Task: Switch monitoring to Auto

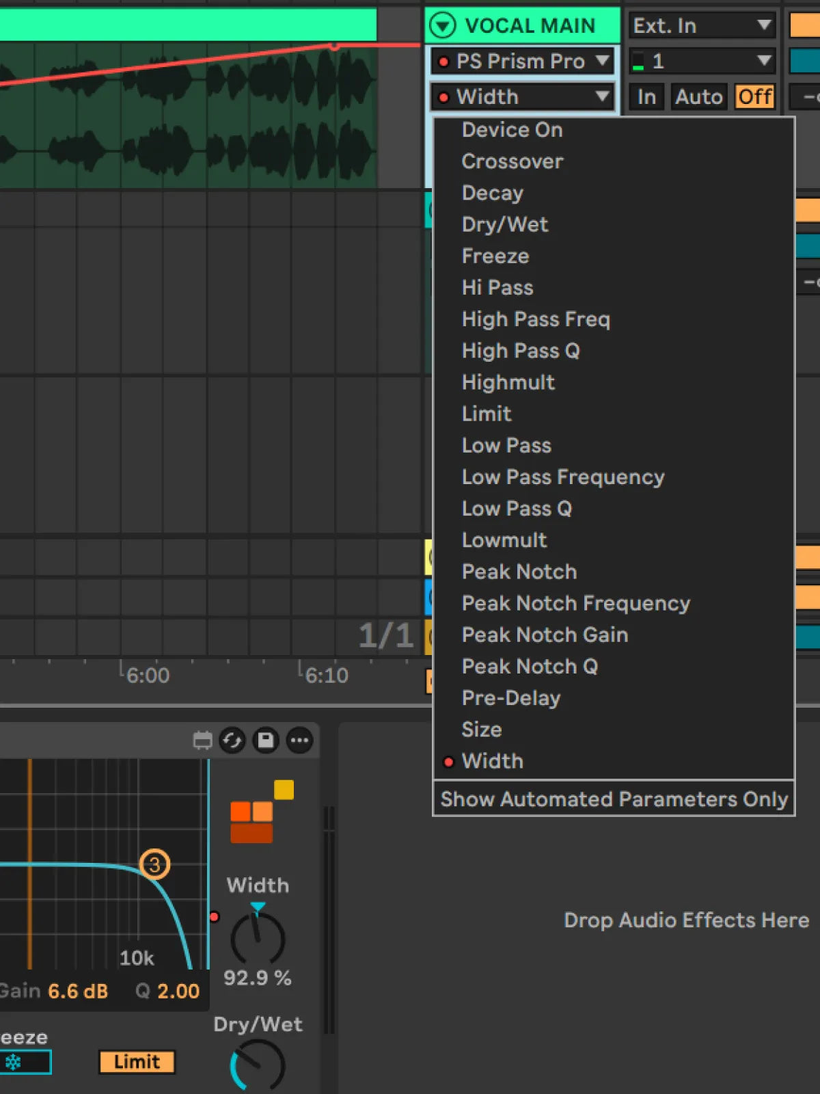Action: coord(698,97)
